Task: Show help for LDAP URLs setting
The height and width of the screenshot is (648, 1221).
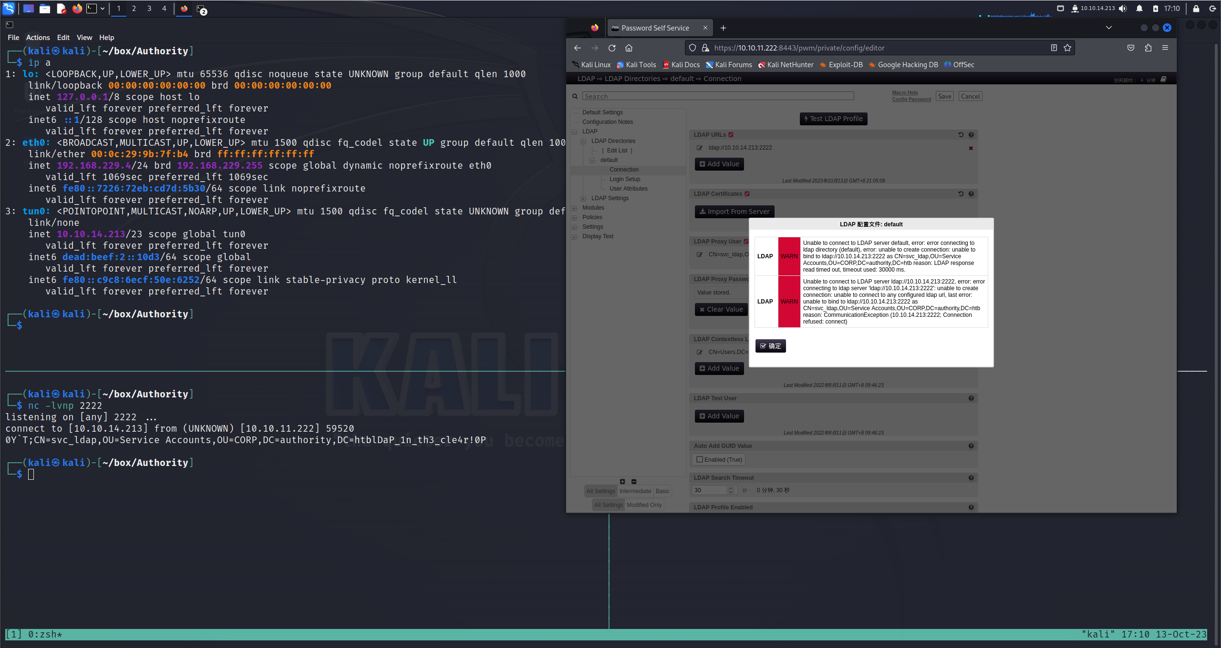Action: click(x=971, y=135)
